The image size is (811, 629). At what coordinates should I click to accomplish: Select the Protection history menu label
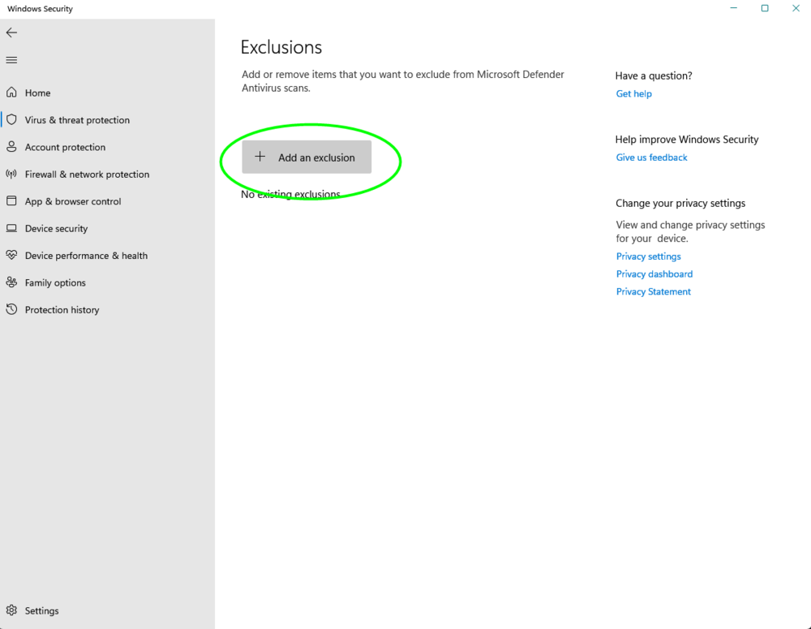click(x=62, y=310)
